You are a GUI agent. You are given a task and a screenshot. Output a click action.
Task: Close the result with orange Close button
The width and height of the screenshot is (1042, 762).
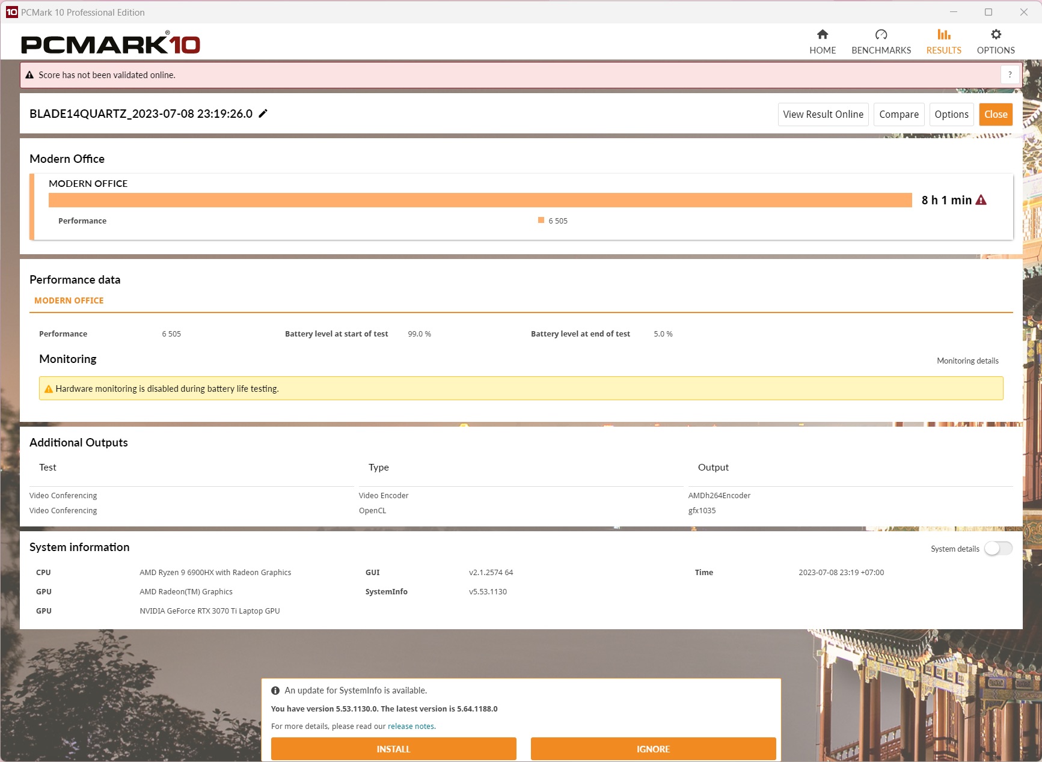(x=995, y=114)
